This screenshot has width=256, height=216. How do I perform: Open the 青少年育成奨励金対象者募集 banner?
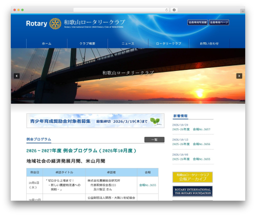point(95,121)
